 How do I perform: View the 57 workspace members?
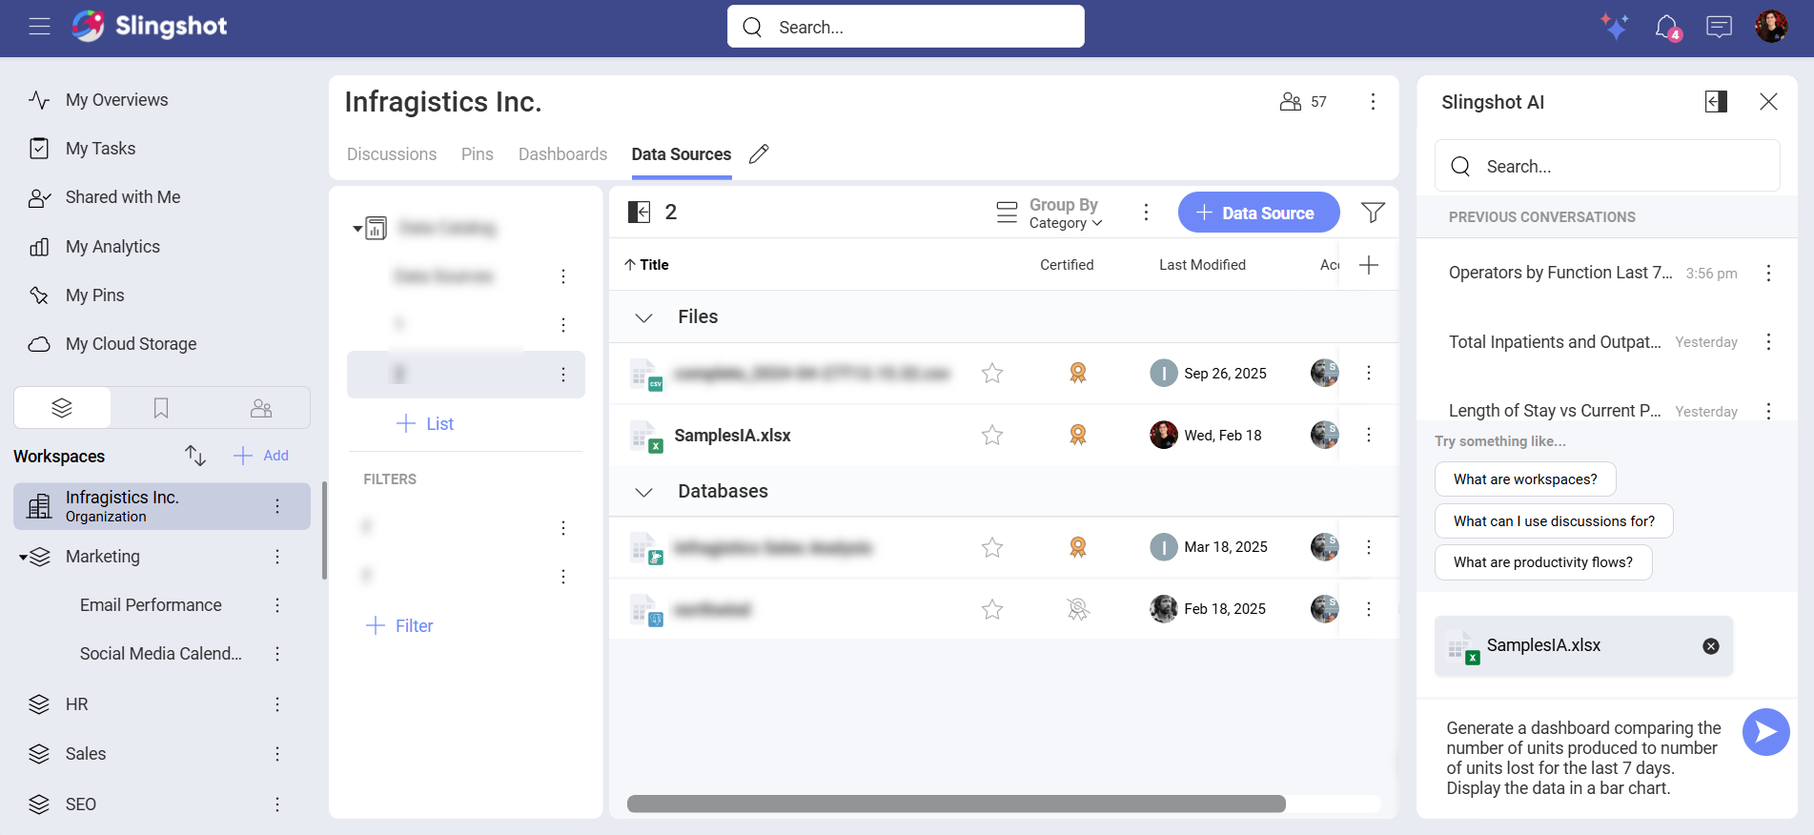(x=1303, y=102)
